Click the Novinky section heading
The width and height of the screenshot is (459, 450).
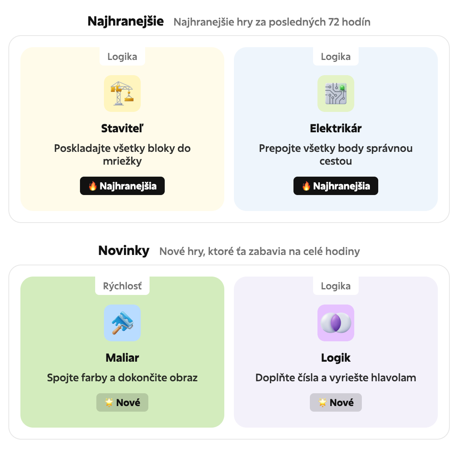[124, 251]
